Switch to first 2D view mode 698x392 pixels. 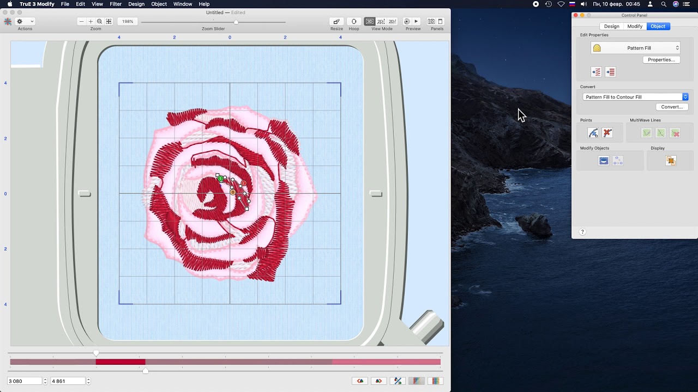(x=381, y=21)
